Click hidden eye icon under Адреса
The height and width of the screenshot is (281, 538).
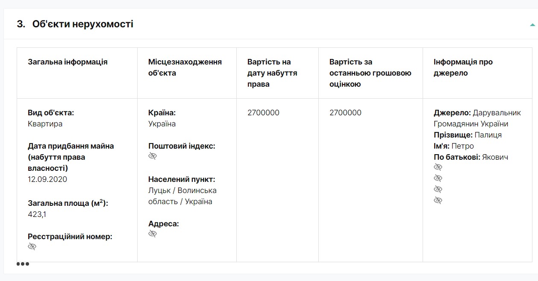(x=153, y=234)
